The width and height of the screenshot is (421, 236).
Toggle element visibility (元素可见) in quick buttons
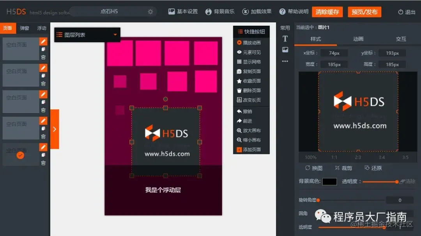point(239,51)
